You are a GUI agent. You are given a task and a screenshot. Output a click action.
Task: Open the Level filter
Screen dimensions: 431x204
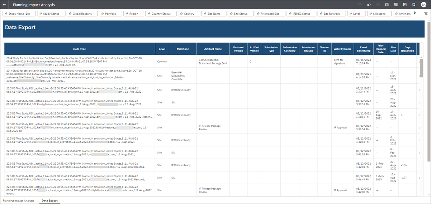click(x=356, y=14)
